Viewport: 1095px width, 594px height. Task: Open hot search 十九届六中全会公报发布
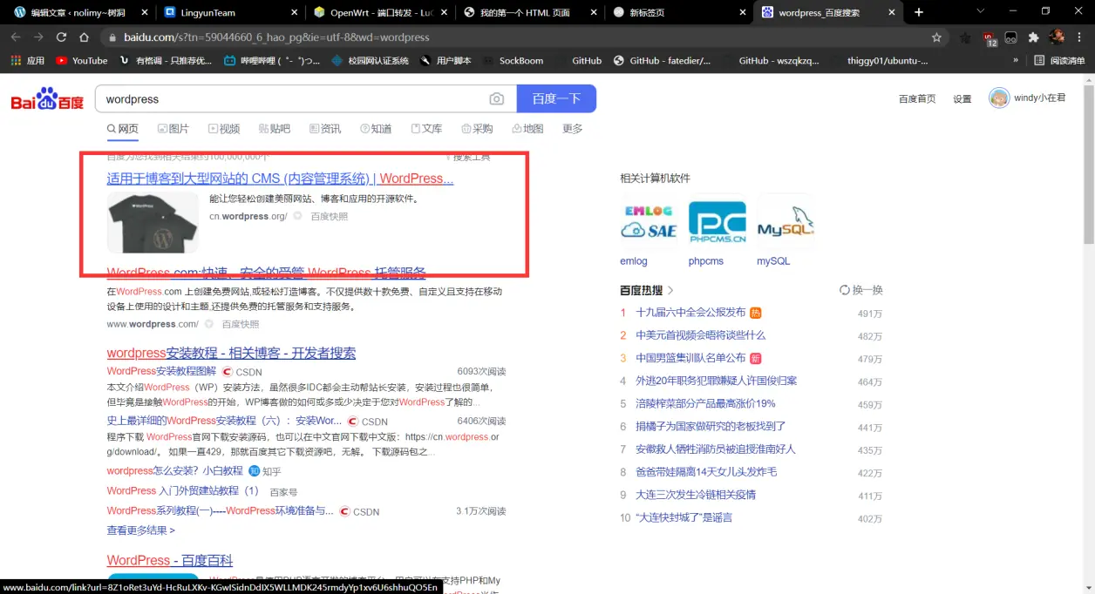[x=690, y=313]
